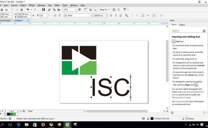Click the Application launcher icon
This screenshot has width=208, height=128.
[125, 10]
